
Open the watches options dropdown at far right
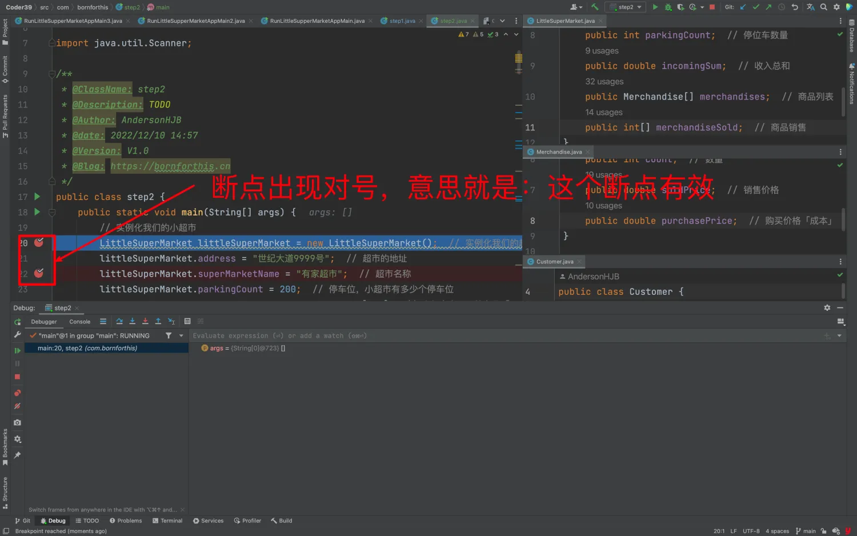839,335
